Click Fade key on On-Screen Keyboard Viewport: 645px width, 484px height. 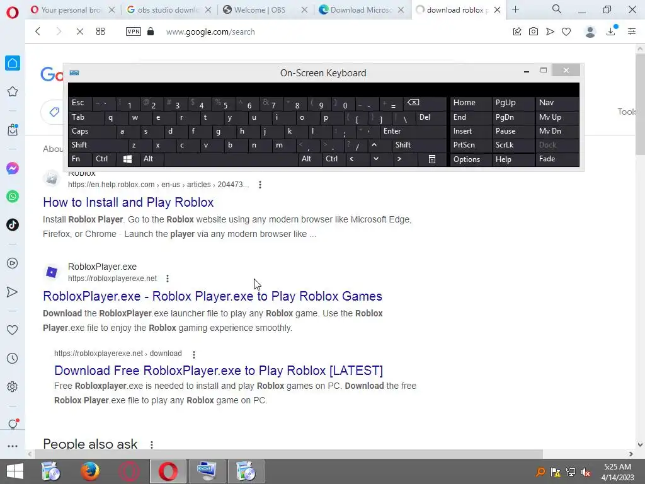pos(557,159)
